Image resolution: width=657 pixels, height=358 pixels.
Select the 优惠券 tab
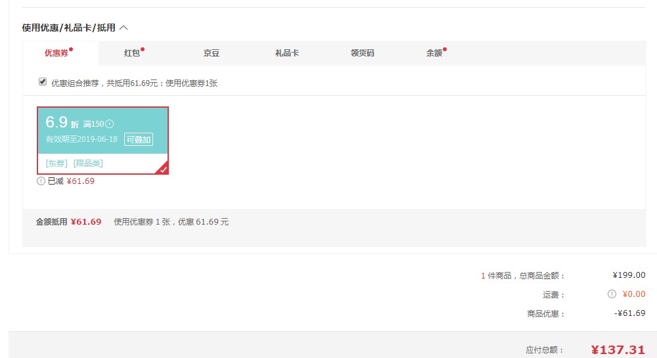click(60, 53)
